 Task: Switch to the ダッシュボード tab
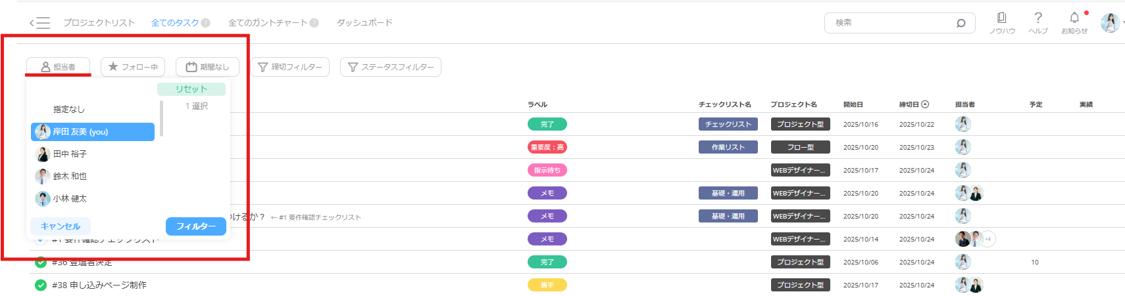(x=364, y=23)
